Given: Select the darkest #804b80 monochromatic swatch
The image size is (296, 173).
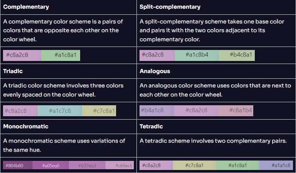Looking at the screenshot, I should [x=18, y=165].
